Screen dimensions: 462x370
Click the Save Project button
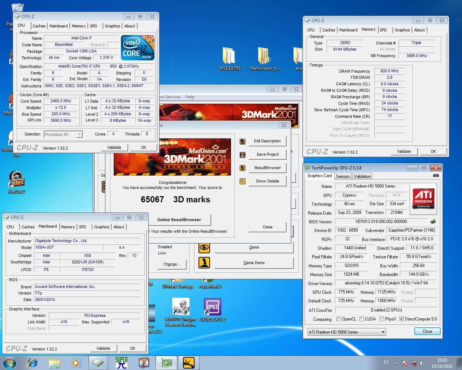[267, 154]
